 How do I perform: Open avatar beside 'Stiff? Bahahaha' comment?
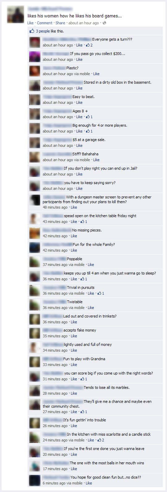coord(35,157)
